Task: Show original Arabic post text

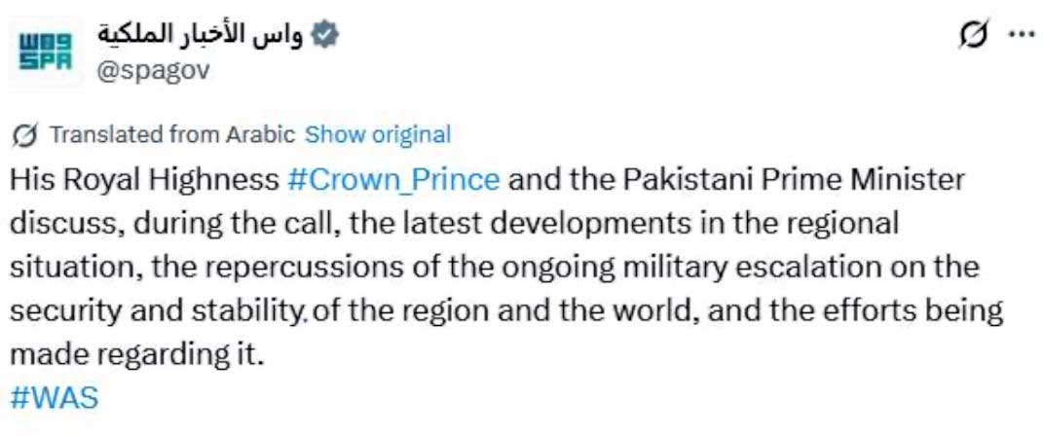Action: 378,134
